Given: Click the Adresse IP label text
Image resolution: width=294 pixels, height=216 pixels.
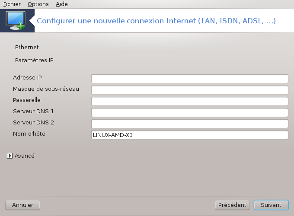Looking at the screenshot, I should pyautogui.click(x=27, y=78).
